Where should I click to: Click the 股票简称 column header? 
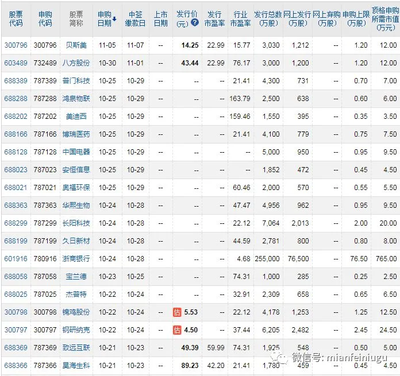point(76,19)
